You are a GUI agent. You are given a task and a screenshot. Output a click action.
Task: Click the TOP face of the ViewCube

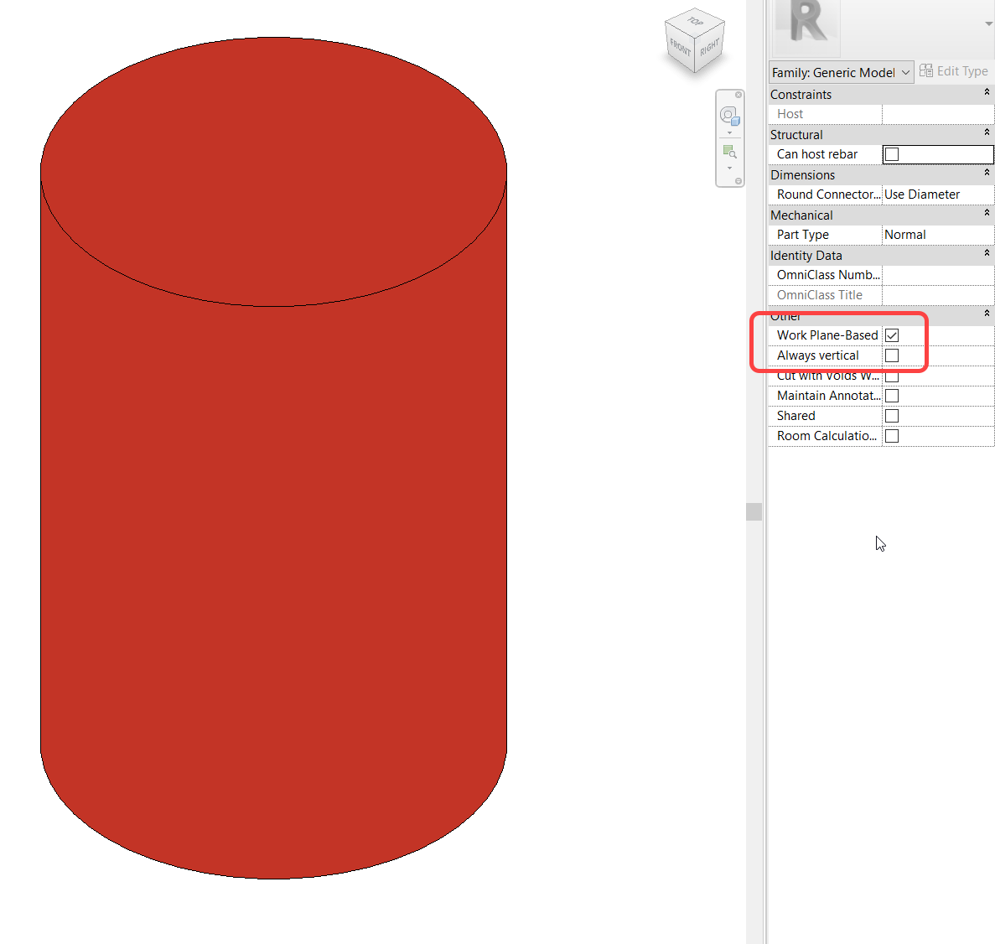click(x=694, y=18)
